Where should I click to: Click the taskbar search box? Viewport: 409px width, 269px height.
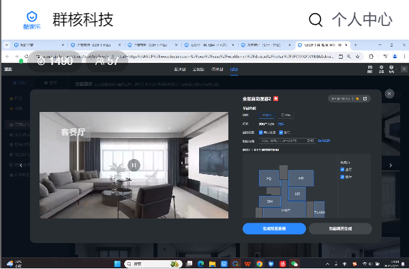click(x=153, y=264)
